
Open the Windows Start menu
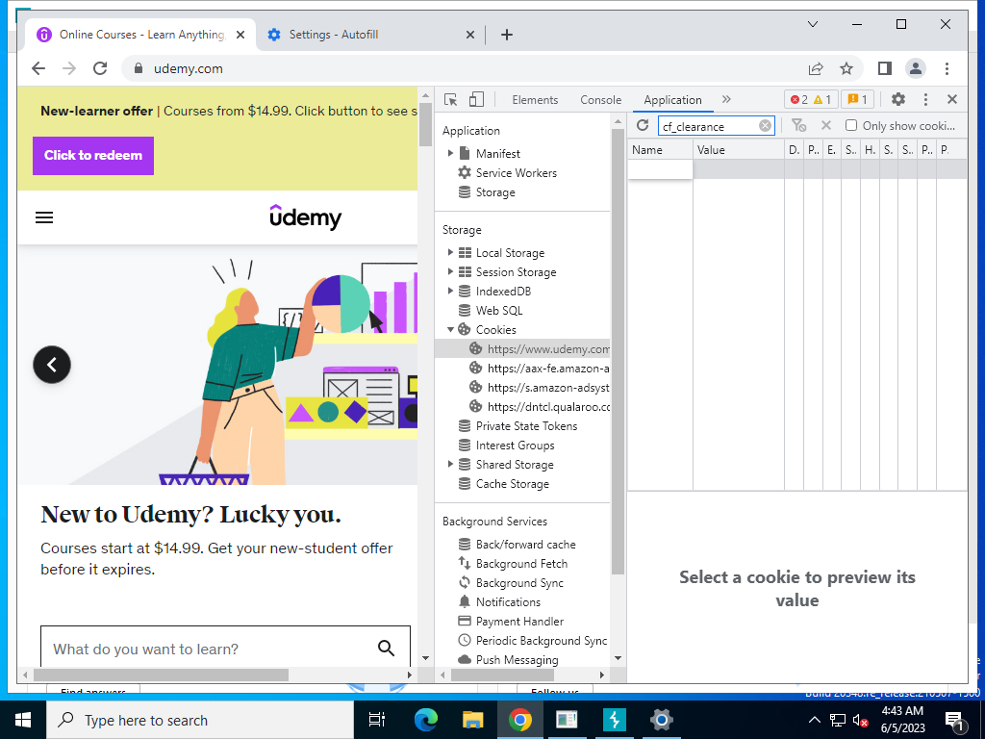(x=23, y=720)
